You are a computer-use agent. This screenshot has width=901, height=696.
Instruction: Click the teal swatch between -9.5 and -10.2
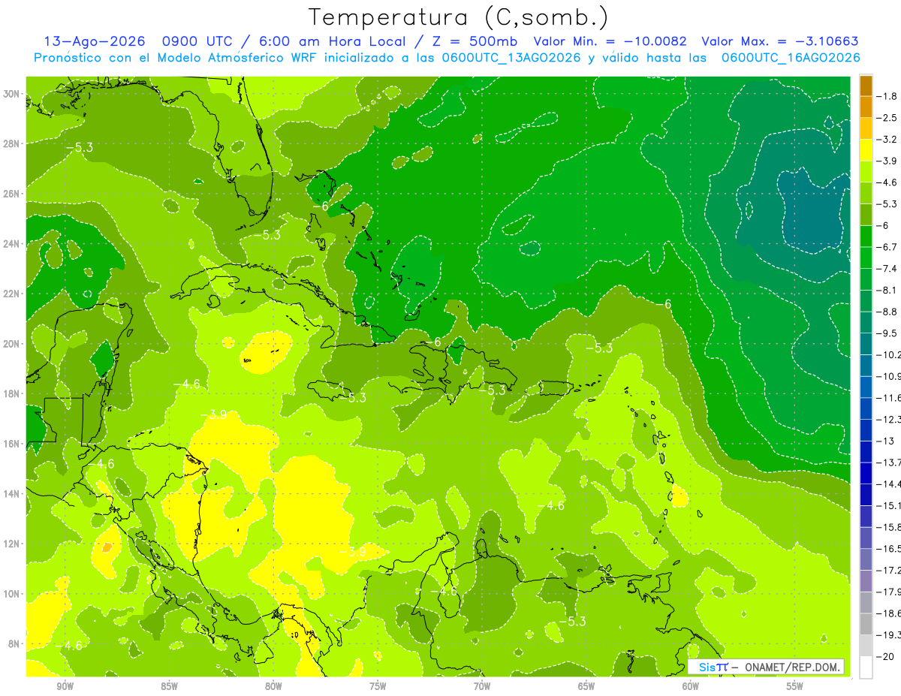pos(866,344)
